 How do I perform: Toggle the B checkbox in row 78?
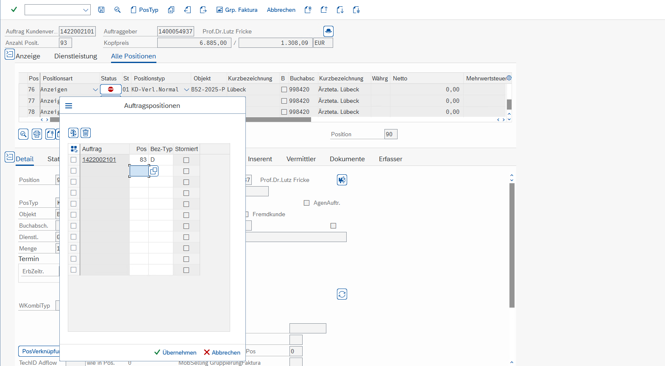284,112
